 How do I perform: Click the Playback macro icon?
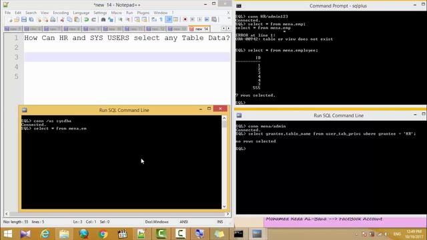tap(199, 19)
